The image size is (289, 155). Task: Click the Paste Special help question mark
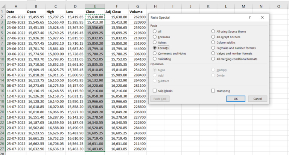249,17
